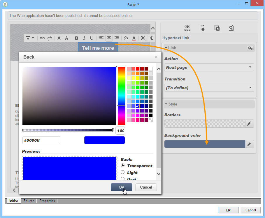Select the Transparent radio button

coord(123,166)
